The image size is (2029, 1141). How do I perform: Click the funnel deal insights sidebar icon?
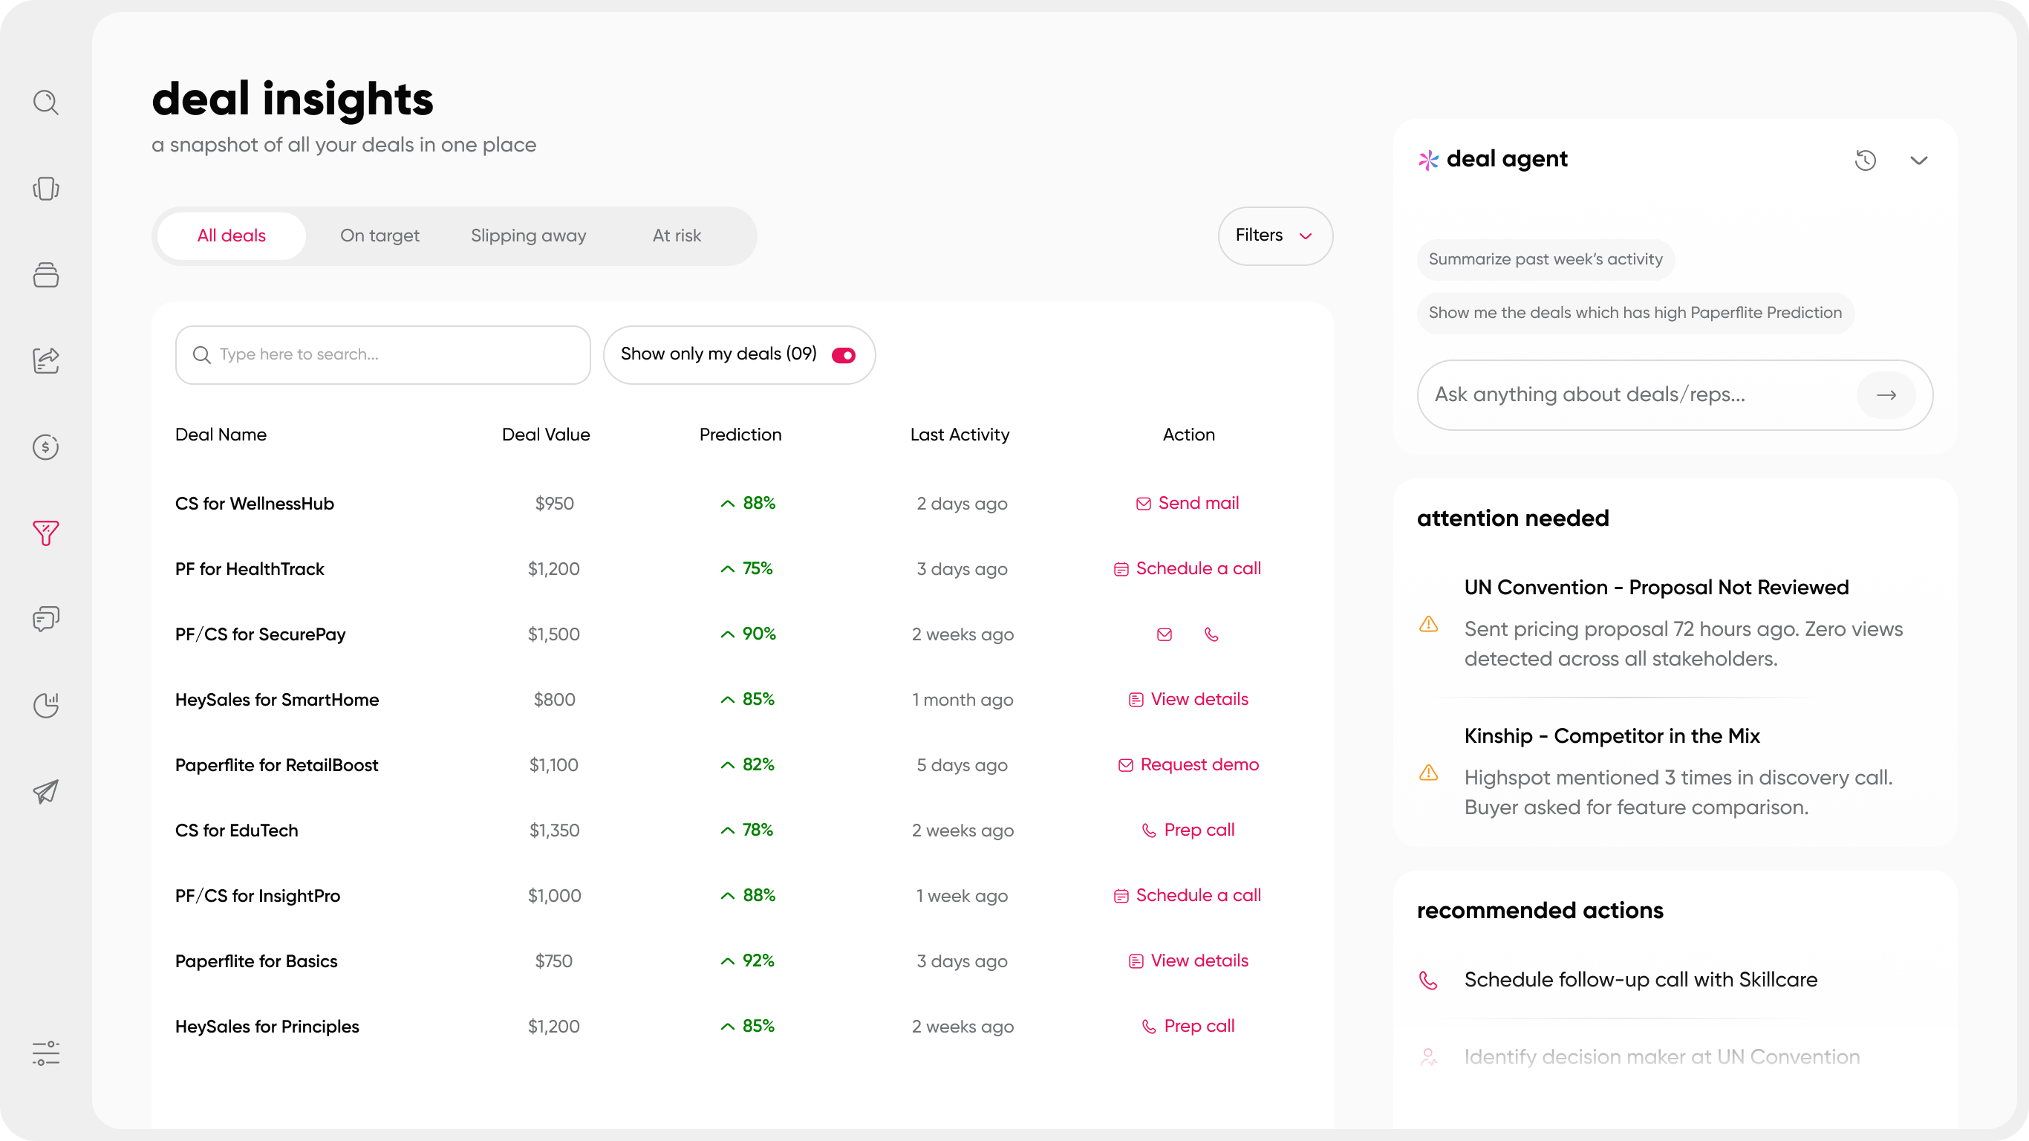[x=46, y=533]
